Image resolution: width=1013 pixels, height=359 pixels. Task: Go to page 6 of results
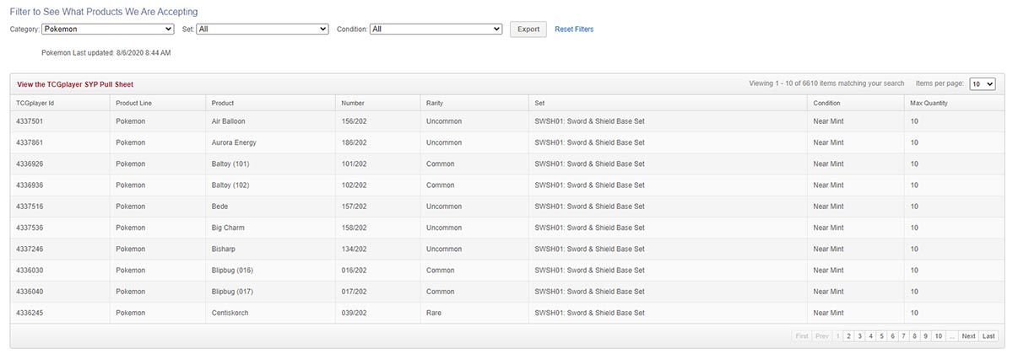tap(892, 336)
